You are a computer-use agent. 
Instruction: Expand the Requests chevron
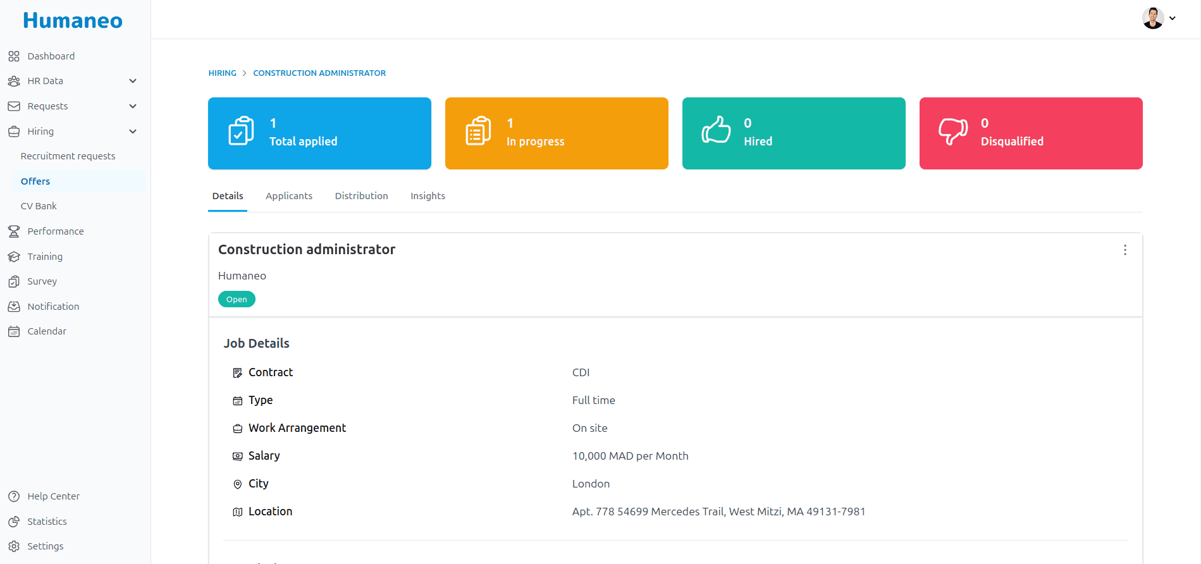[x=133, y=106]
